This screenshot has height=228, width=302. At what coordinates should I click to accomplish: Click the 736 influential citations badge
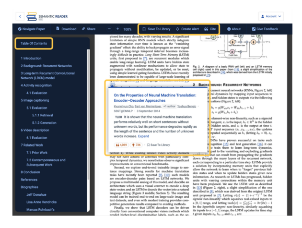point(136,145)
